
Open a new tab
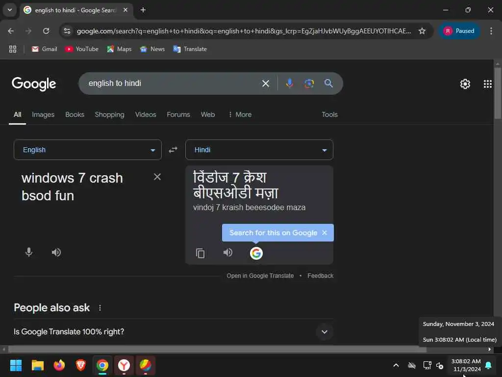tap(143, 10)
